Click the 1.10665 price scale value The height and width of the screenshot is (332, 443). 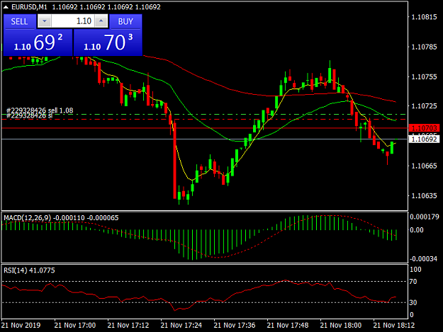point(424,166)
